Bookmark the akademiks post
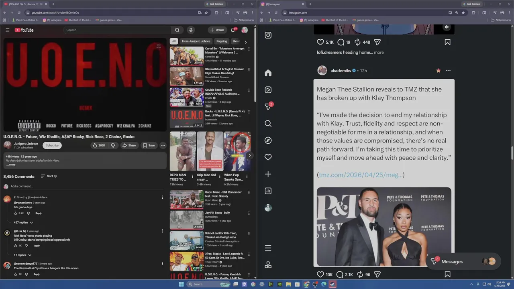The width and height of the screenshot is (514, 289). (447, 275)
